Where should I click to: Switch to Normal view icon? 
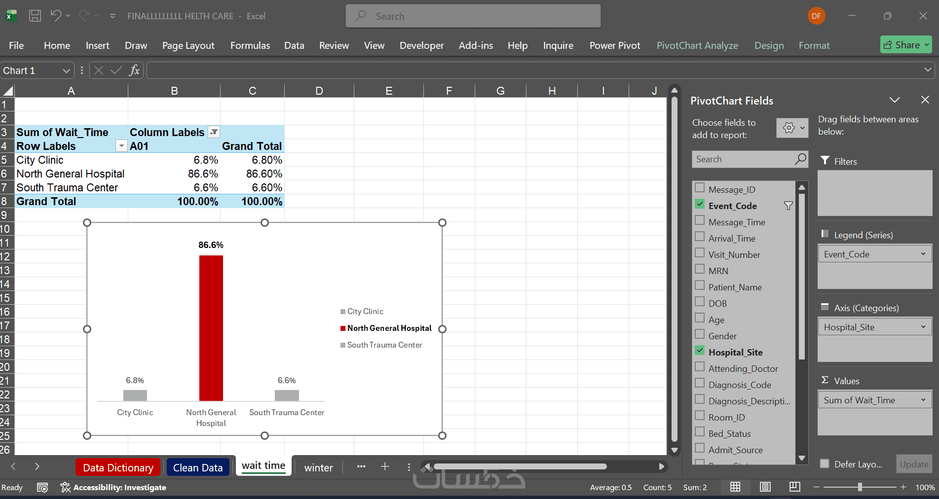[735, 487]
